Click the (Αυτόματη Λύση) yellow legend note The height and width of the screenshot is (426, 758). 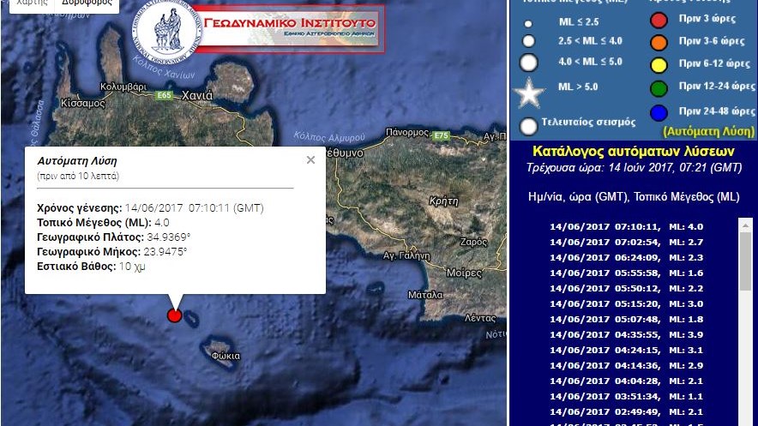click(x=708, y=131)
